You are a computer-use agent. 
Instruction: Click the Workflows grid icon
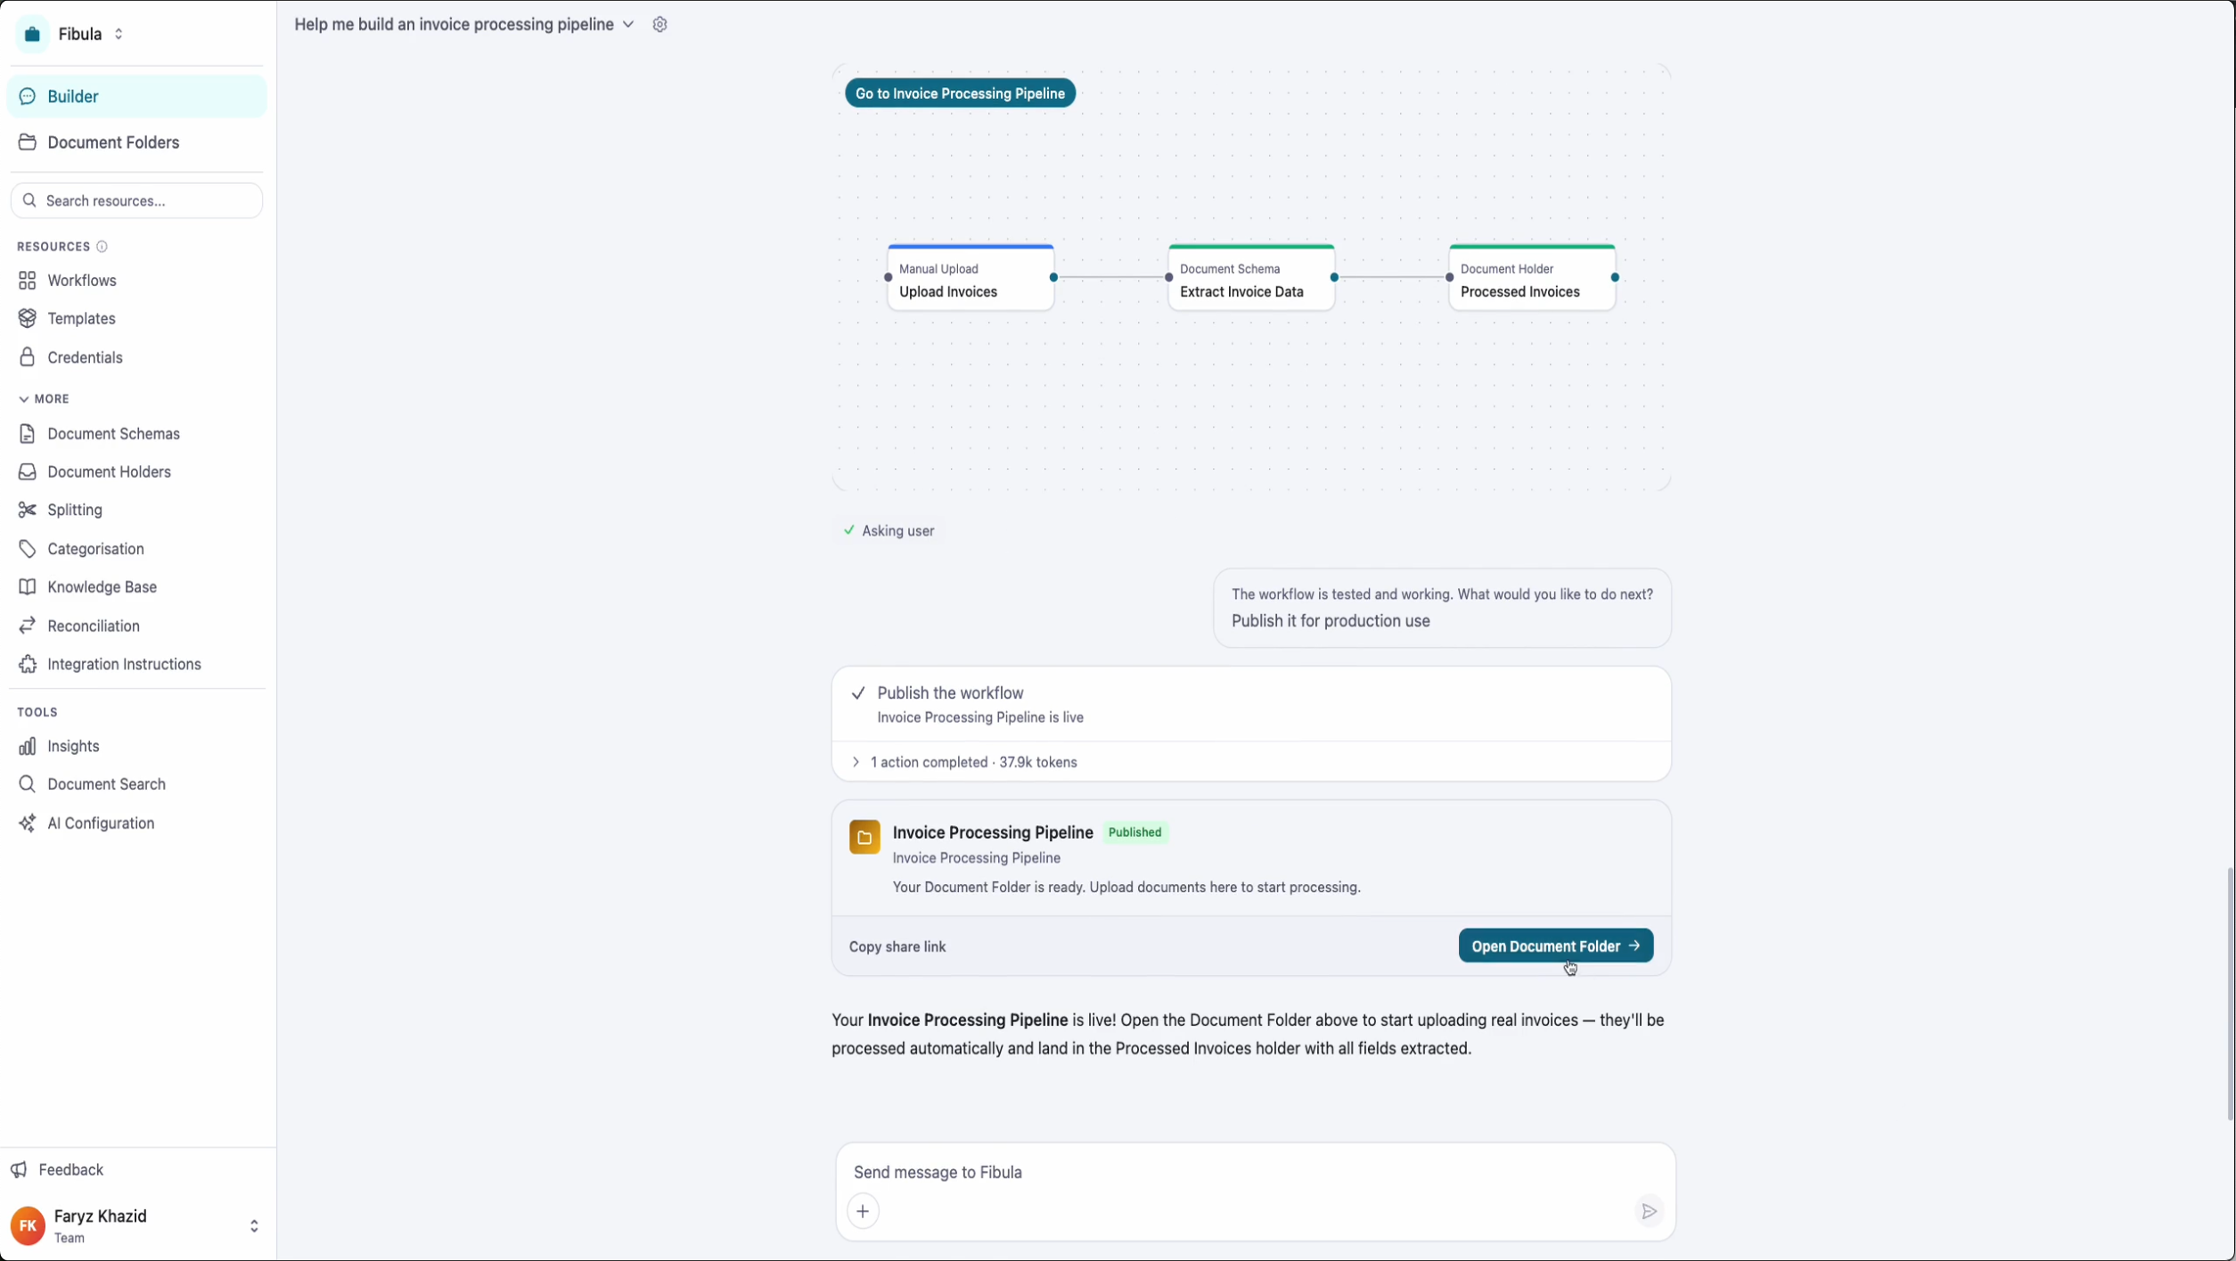[x=28, y=281]
